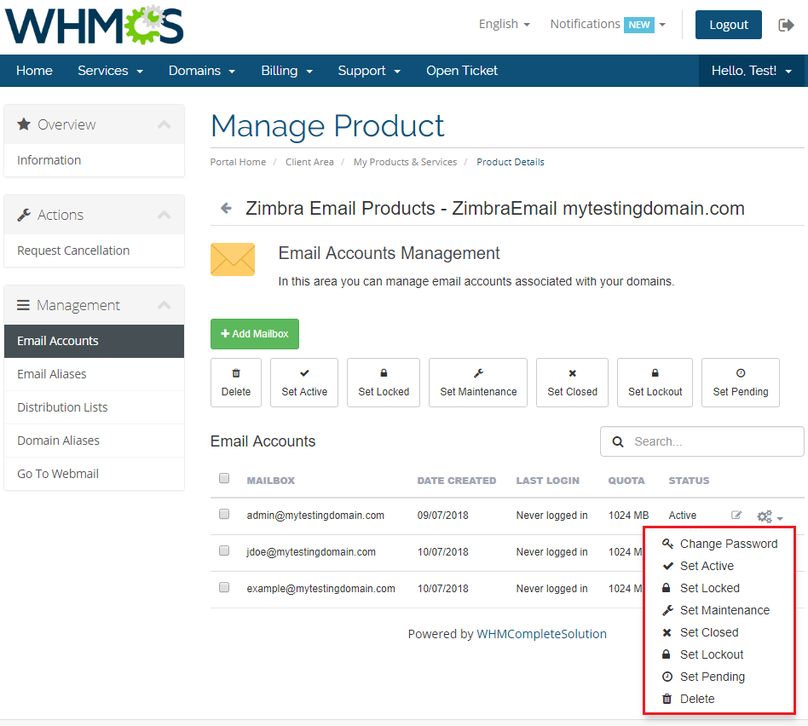Click the star icon beside Overview
808x726 pixels.
click(24, 124)
